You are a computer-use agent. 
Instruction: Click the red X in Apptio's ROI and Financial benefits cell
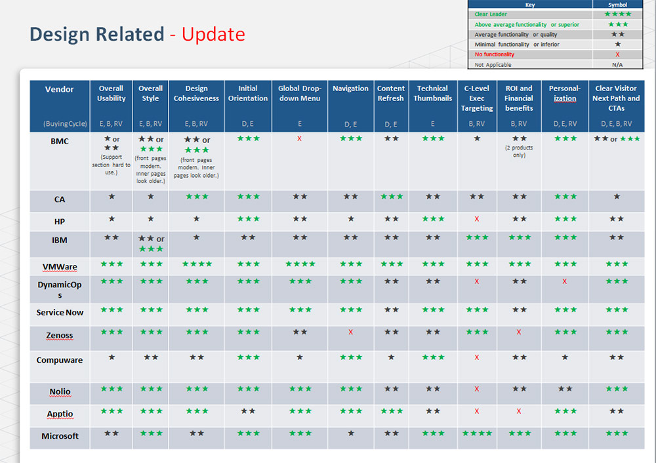pyautogui.click(x=519, y=411)
